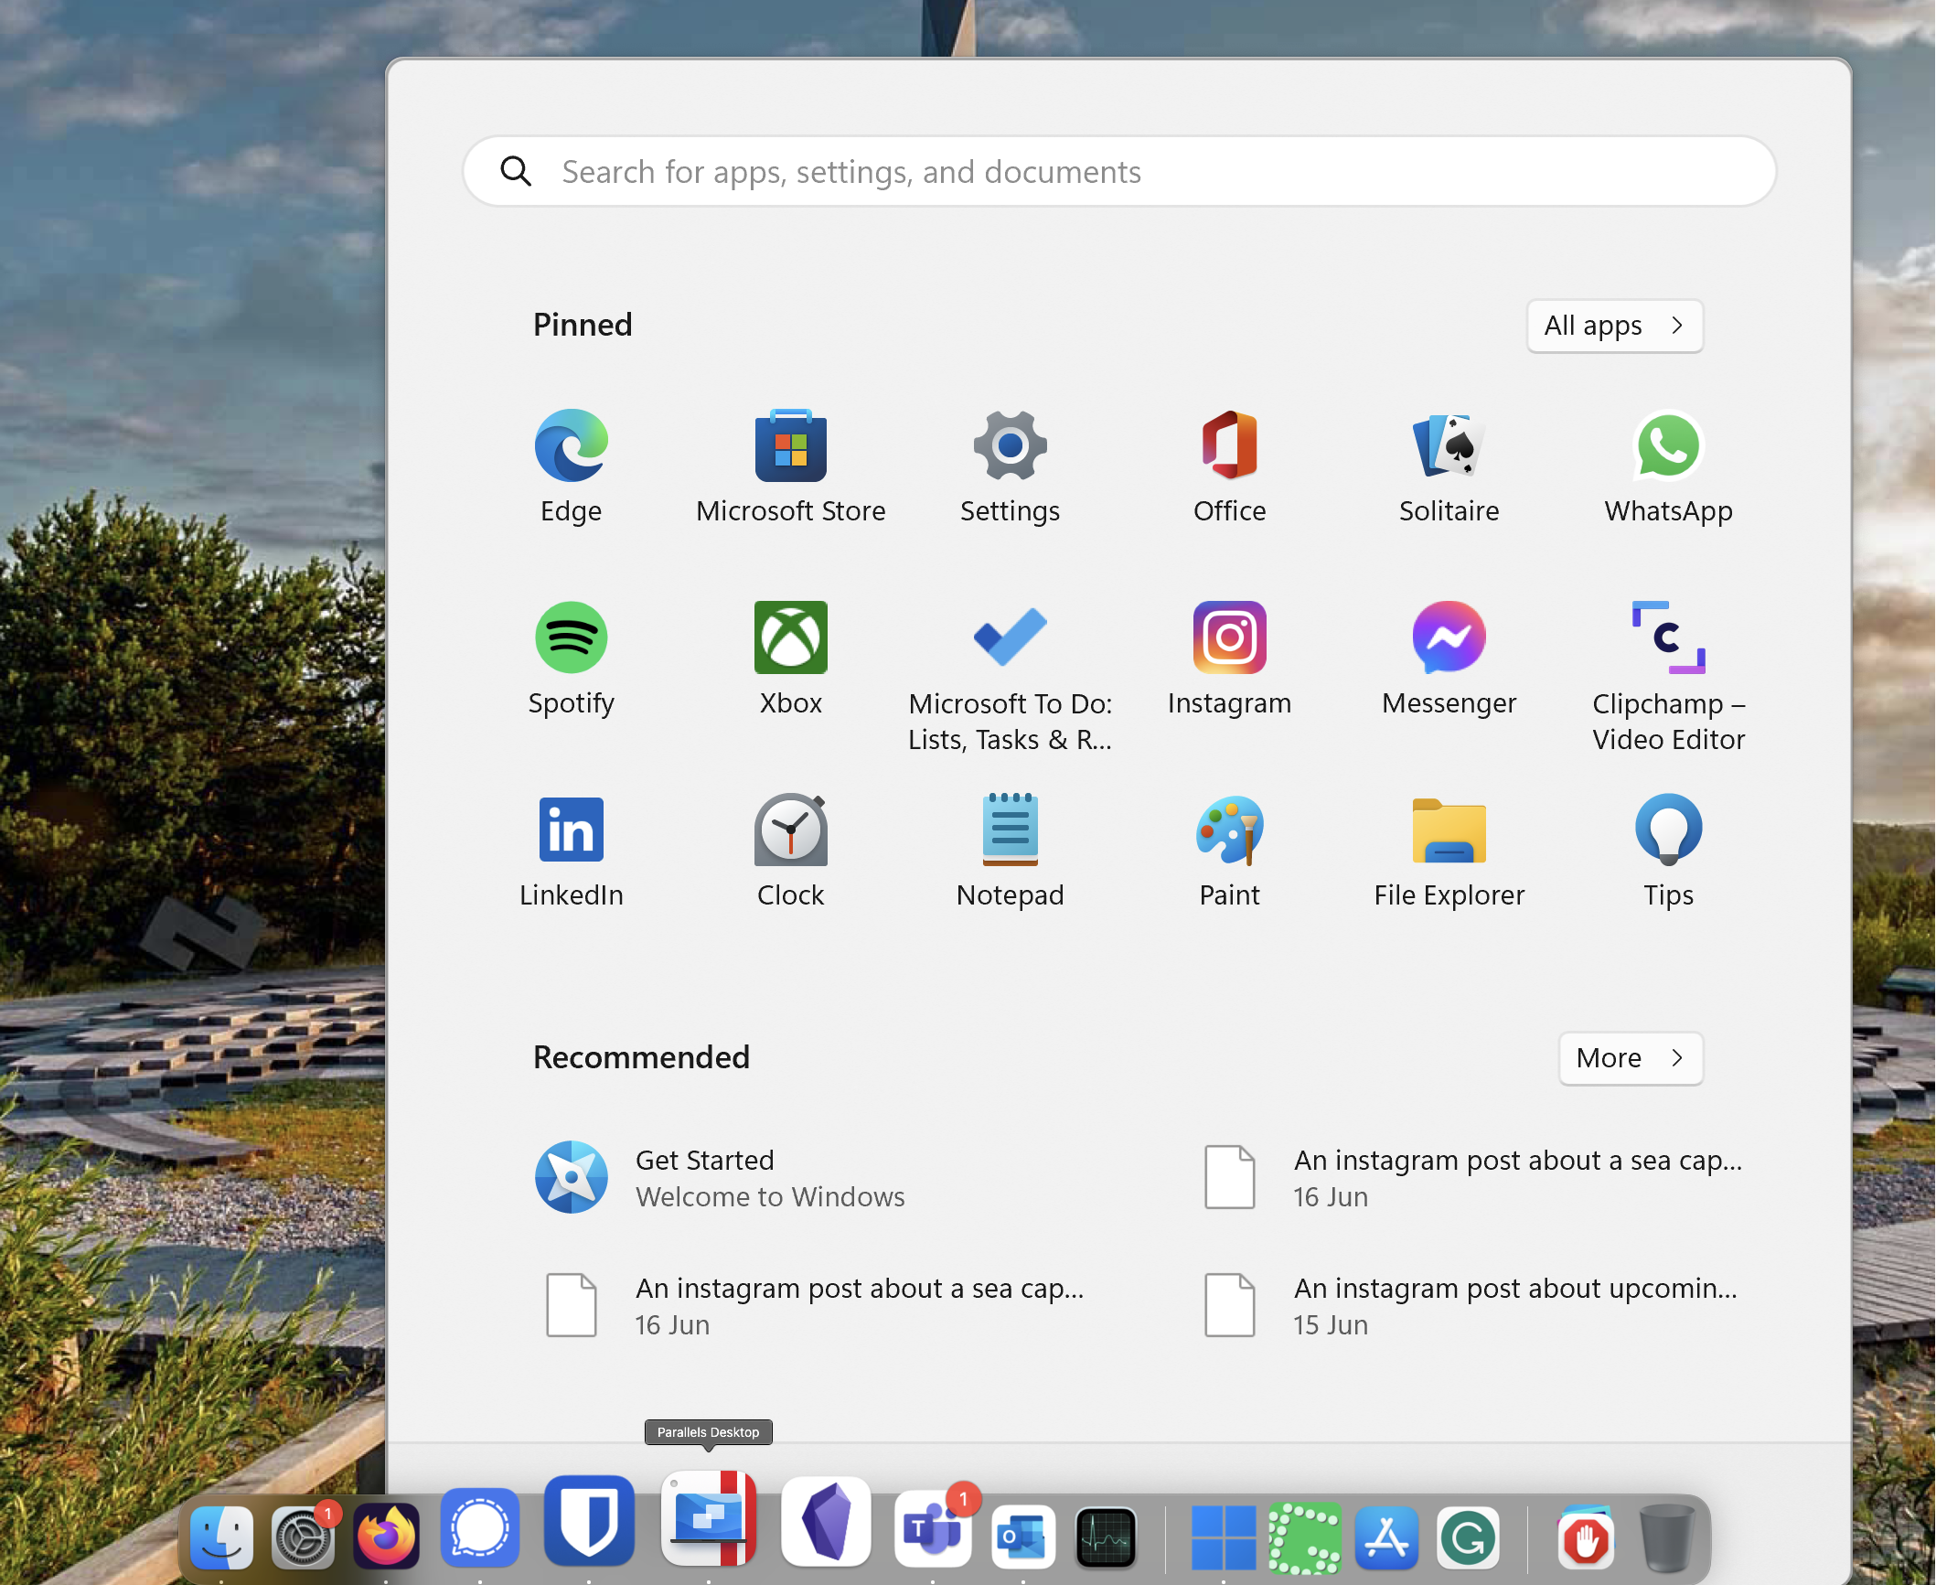Open Obsidian from the Dock
Screen dimensions: 1936x1585
[827, 1521]
